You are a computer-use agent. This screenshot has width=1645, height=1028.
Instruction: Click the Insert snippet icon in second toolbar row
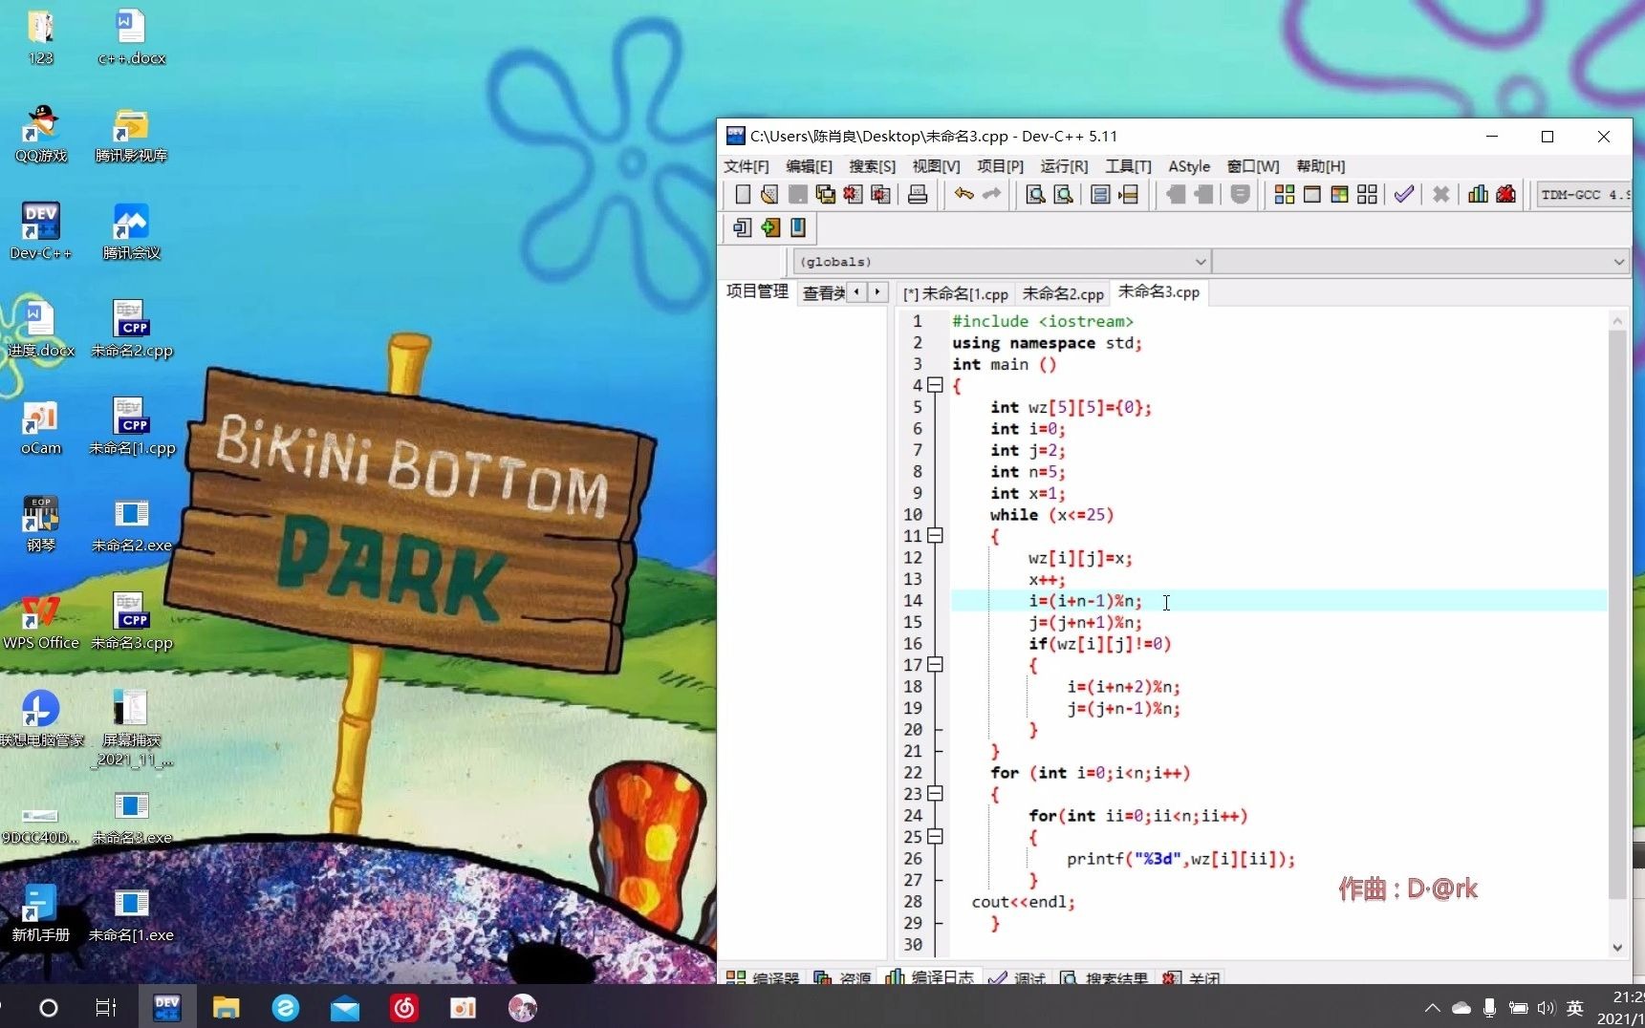[743, 227]
